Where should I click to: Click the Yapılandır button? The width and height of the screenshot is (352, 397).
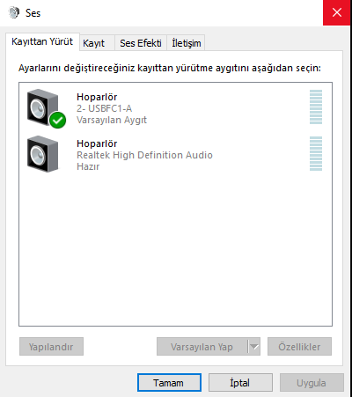click(x=51, y=347)
